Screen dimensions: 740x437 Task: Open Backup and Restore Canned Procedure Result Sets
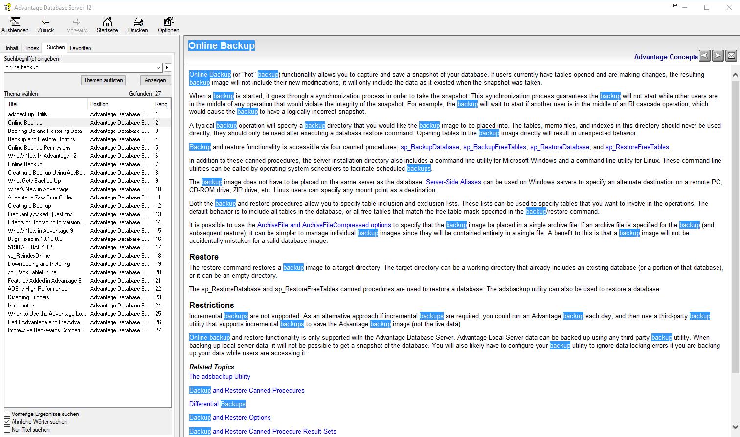click(263, 432)
